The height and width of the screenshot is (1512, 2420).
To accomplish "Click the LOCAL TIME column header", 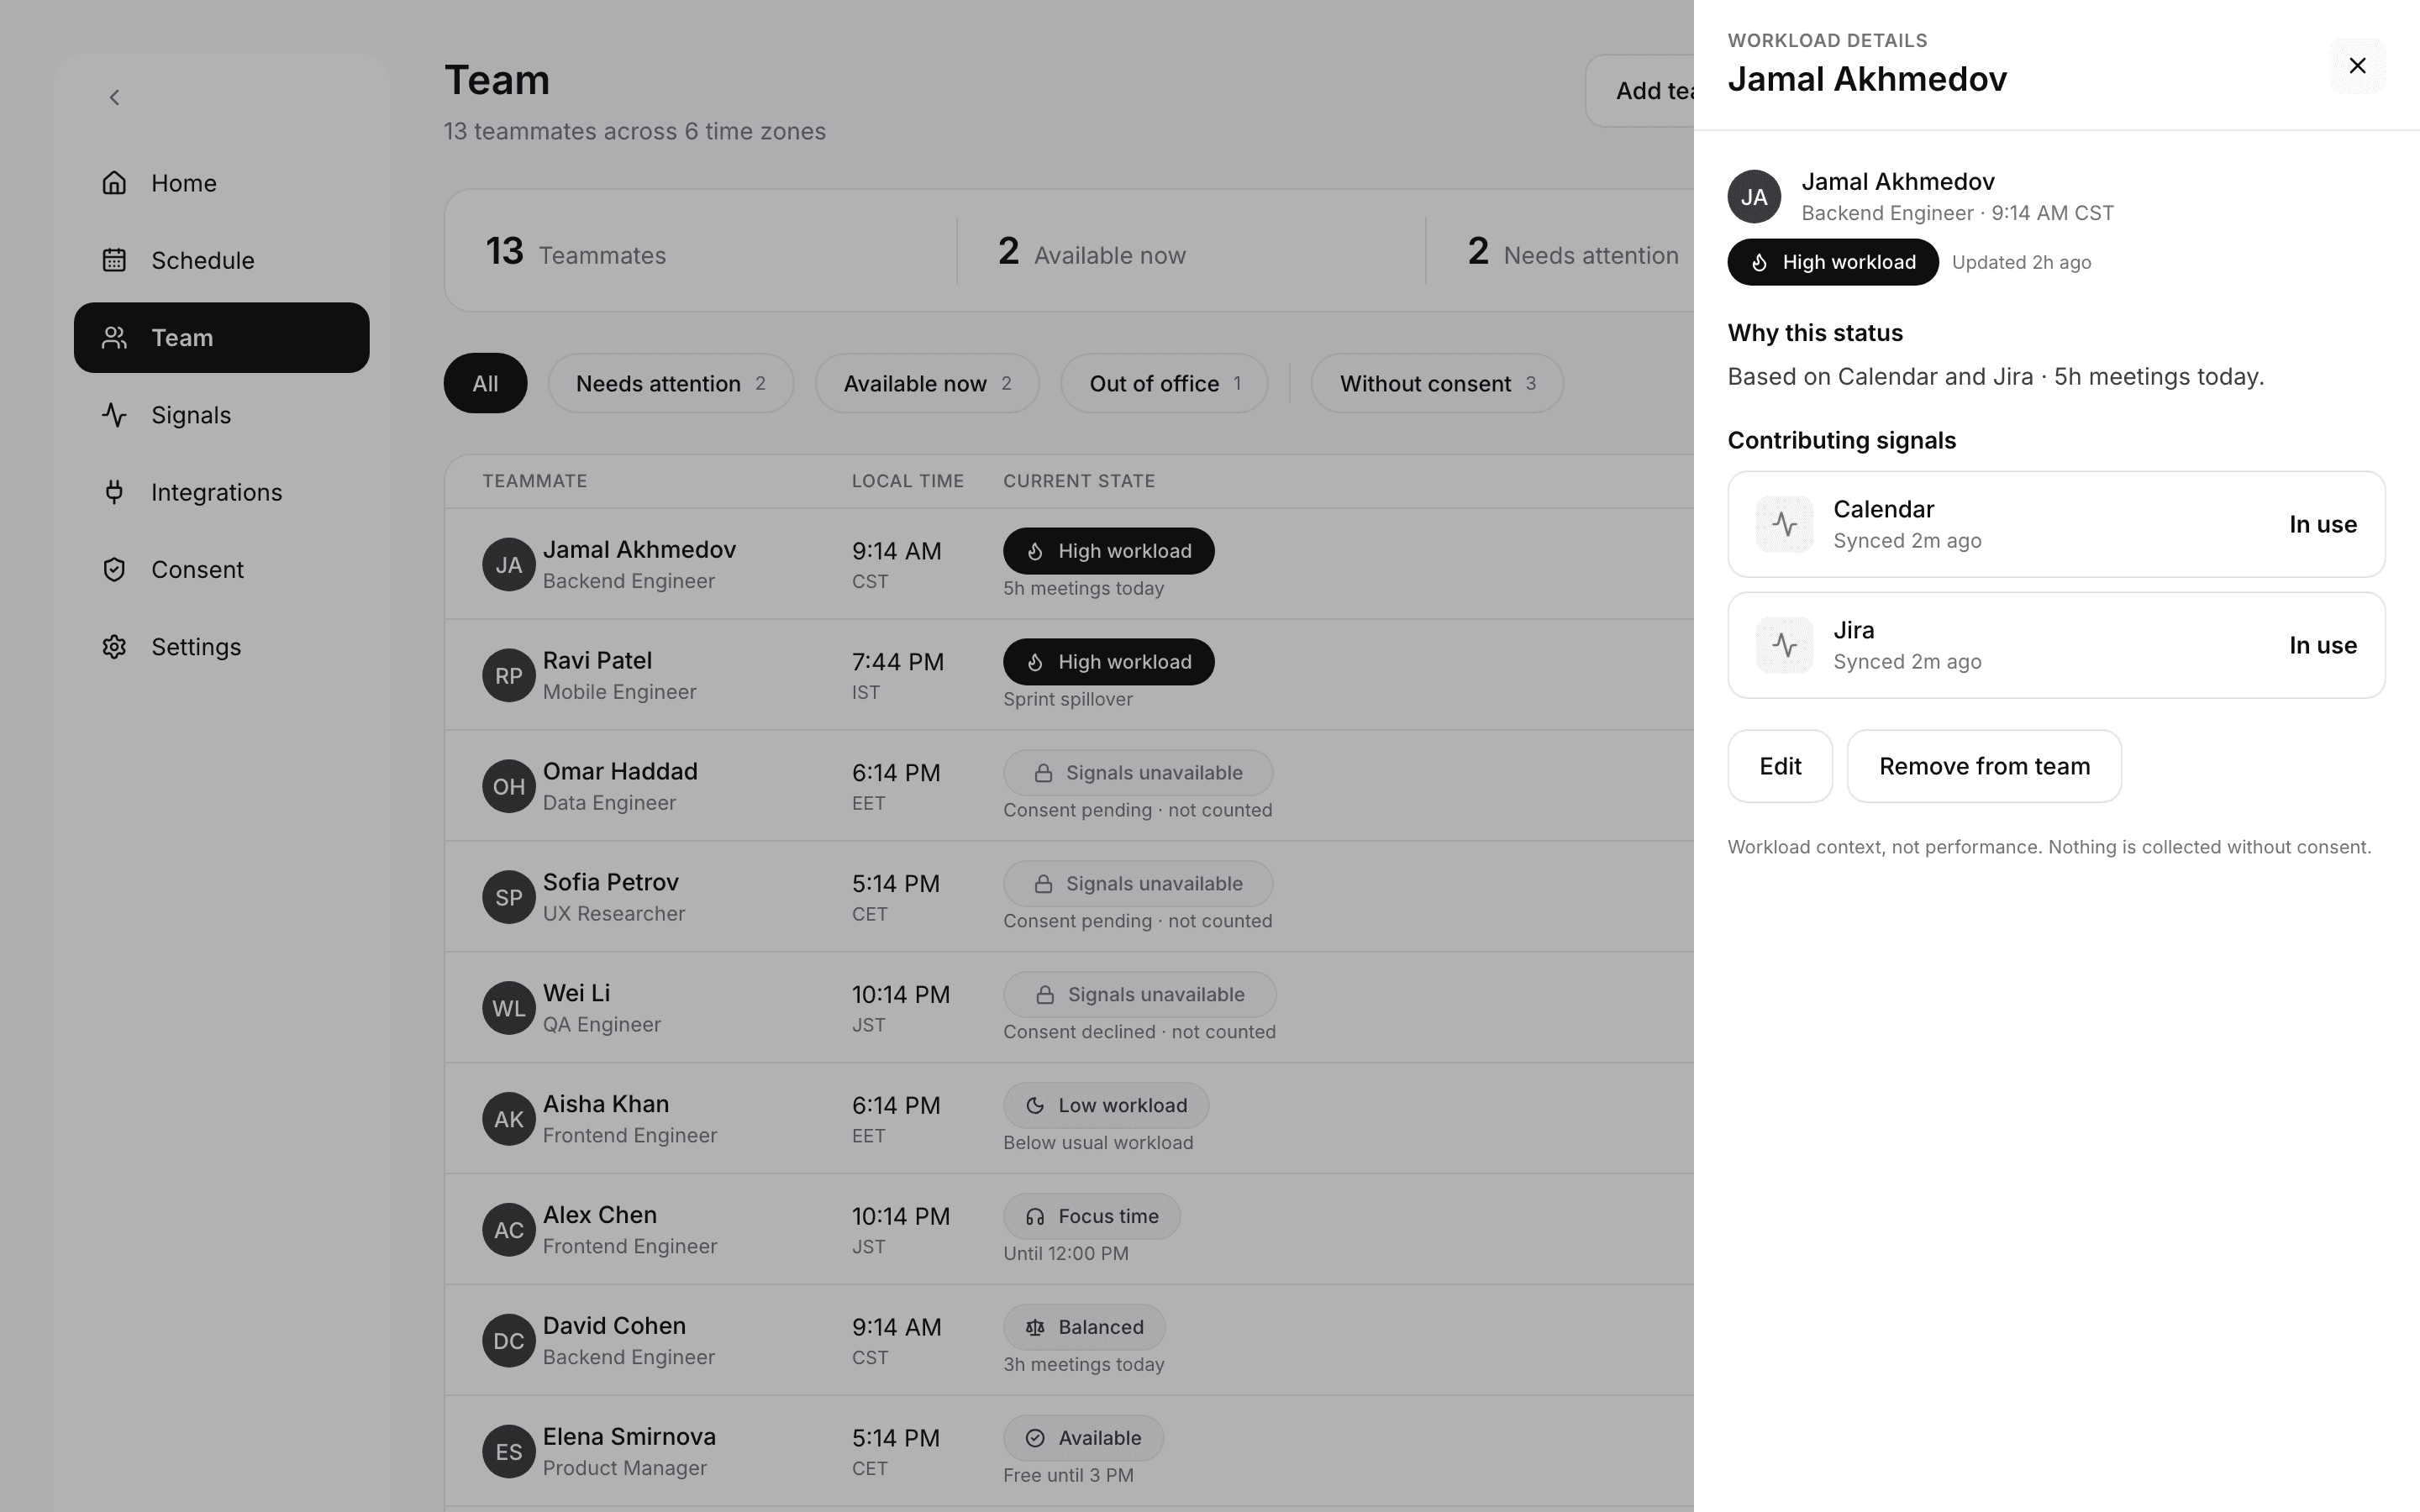I will [908, 481].
